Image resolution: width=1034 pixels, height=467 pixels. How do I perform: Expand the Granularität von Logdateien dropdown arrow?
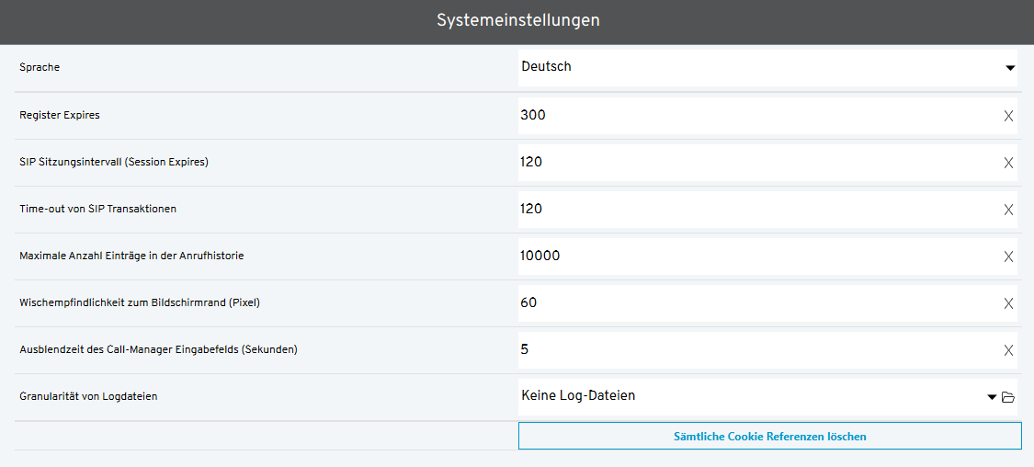click(992, 397)
